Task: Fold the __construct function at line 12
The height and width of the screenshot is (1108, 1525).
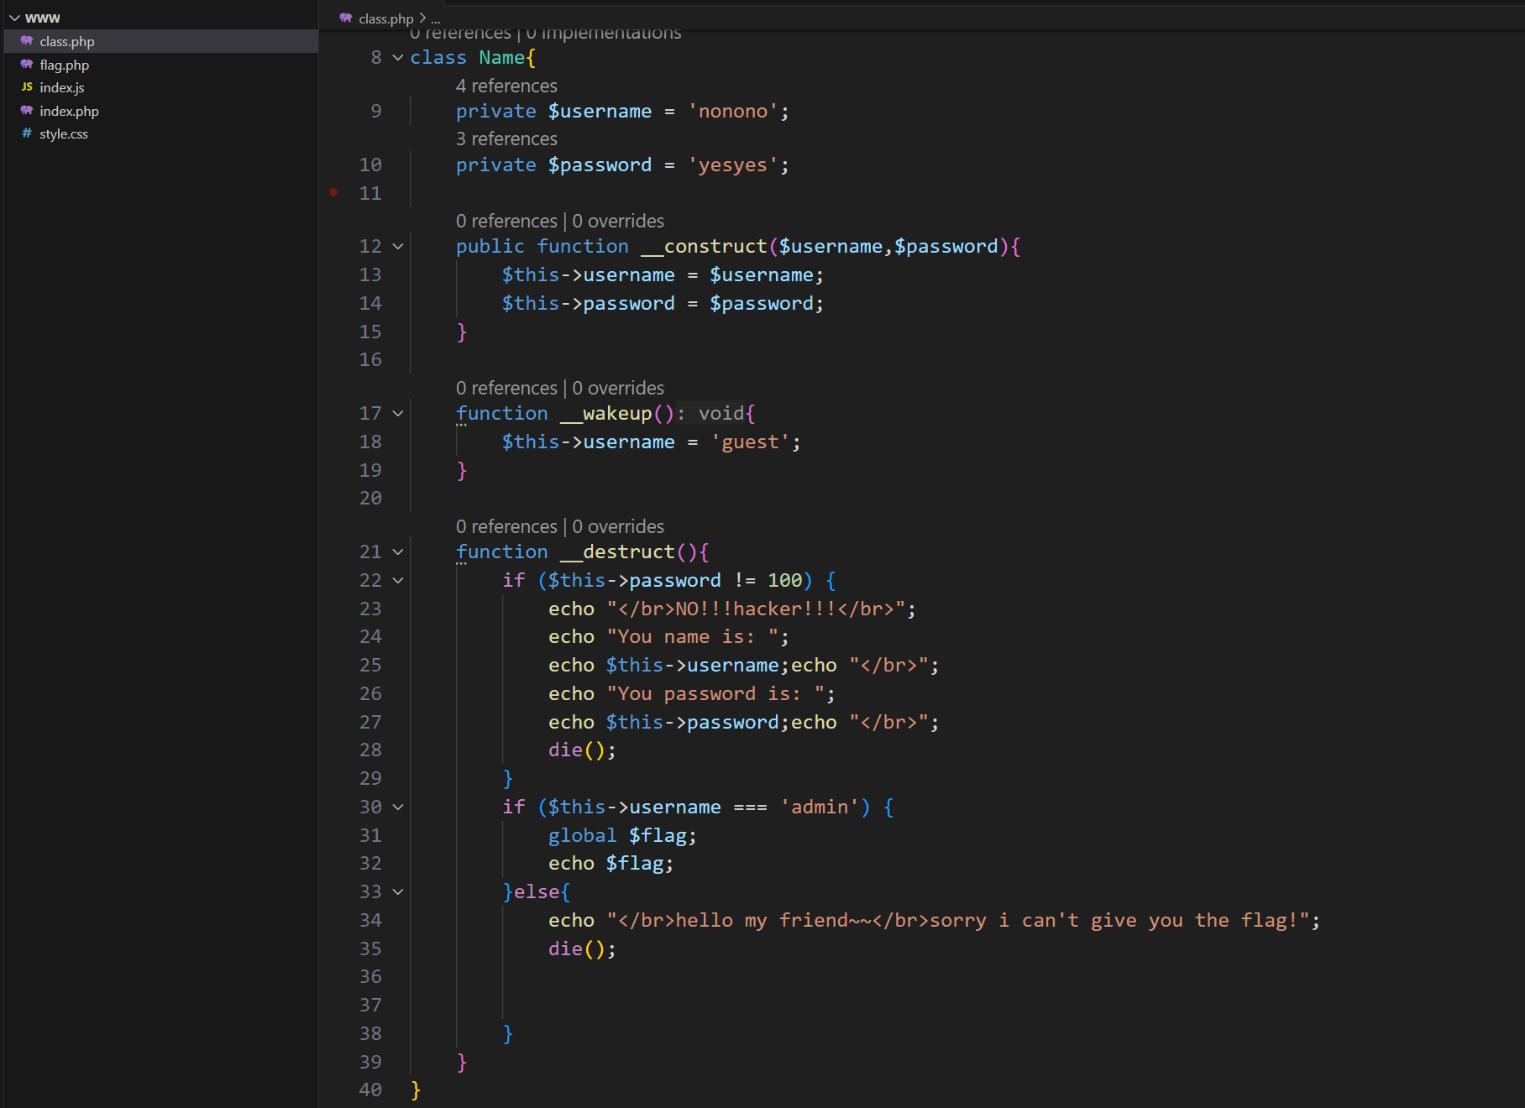Action: 398,246
